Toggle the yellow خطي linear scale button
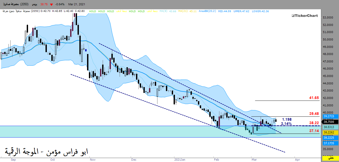This screenshot has height=162, width=339. (330, 158)
